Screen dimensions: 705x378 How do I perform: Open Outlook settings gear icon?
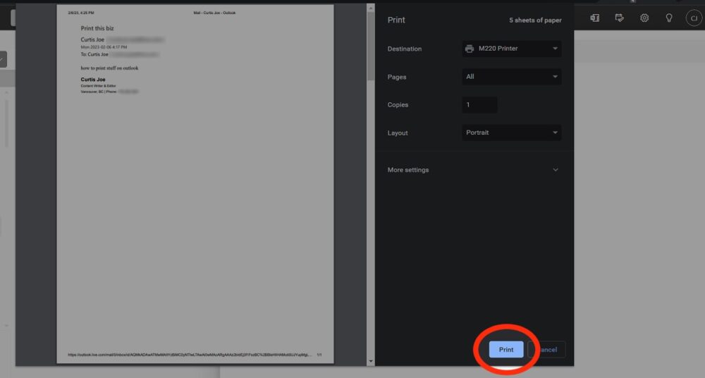pos(644,18)
